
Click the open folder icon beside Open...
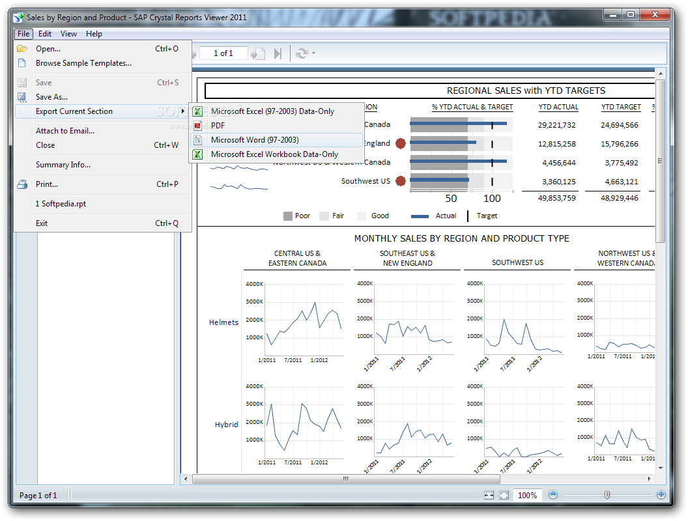coord(22,49)
